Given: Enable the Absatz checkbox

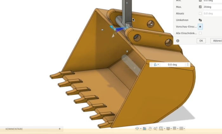Looking at the screenshot, I should click(x=200, y=13).
